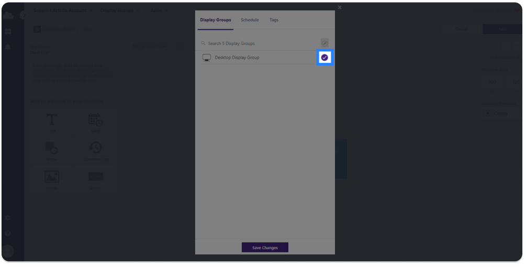Open the Tags tab
Image resolution: width=526 pixels, height=267 pixels.
(x=274, y=20)
